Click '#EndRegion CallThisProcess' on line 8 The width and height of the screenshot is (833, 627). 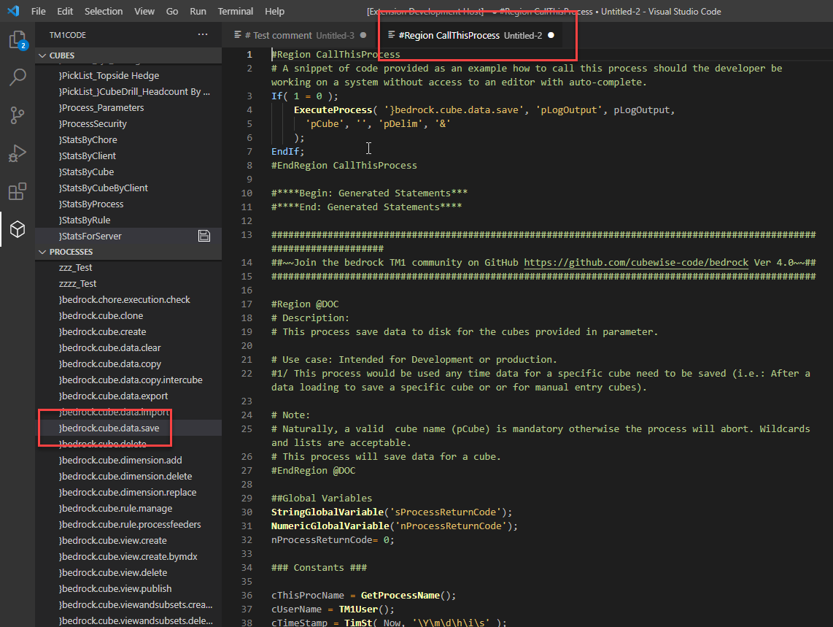[x=344, y=165]
